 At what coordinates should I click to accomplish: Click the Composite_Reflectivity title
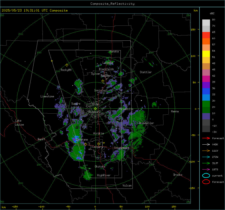coord(112,4)
